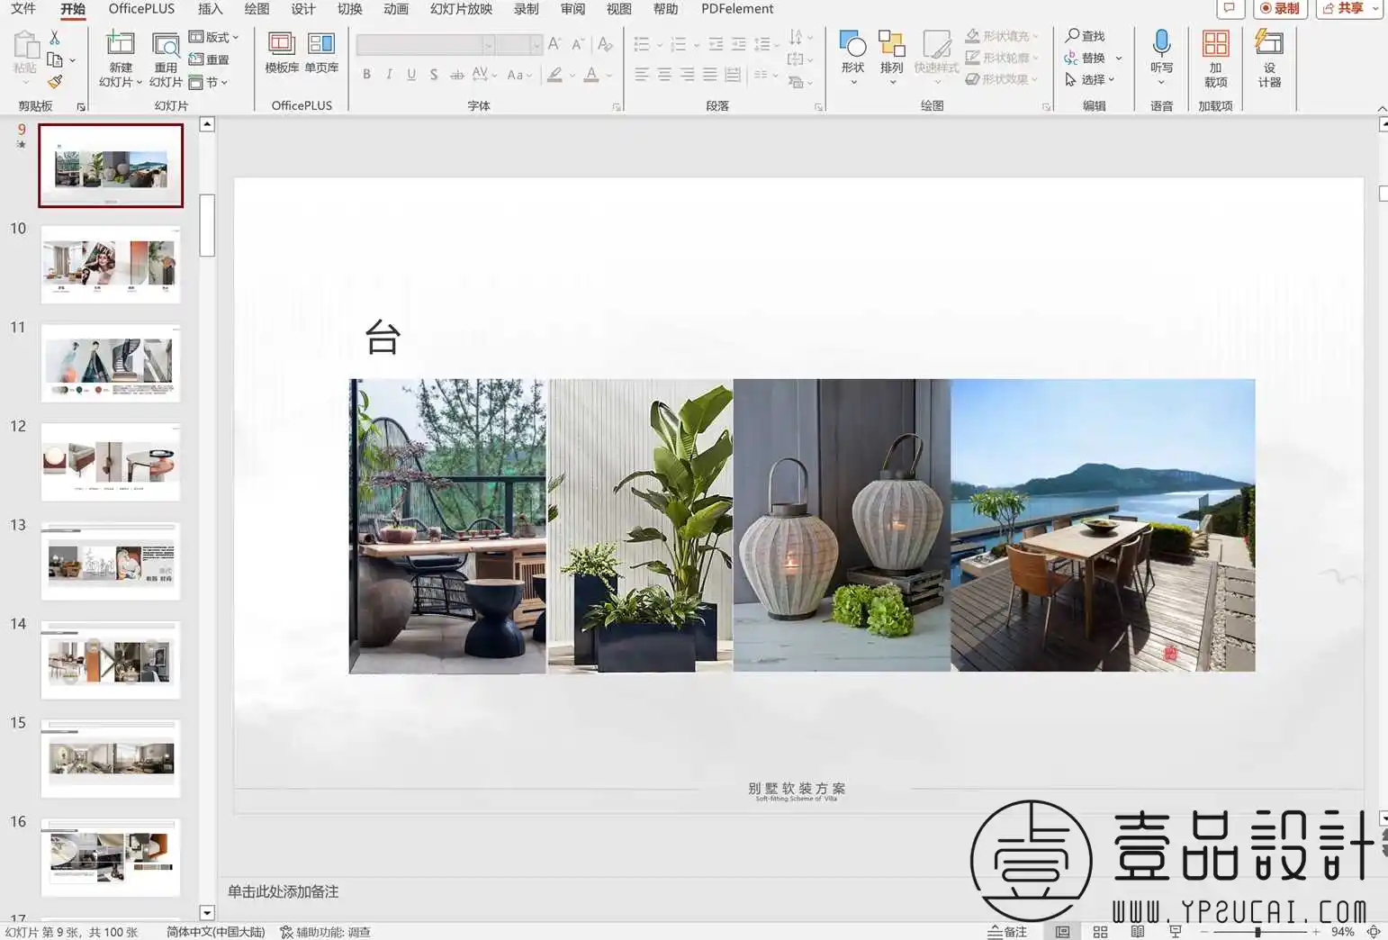Click the font color red A swatch

[x=591, y=75]
